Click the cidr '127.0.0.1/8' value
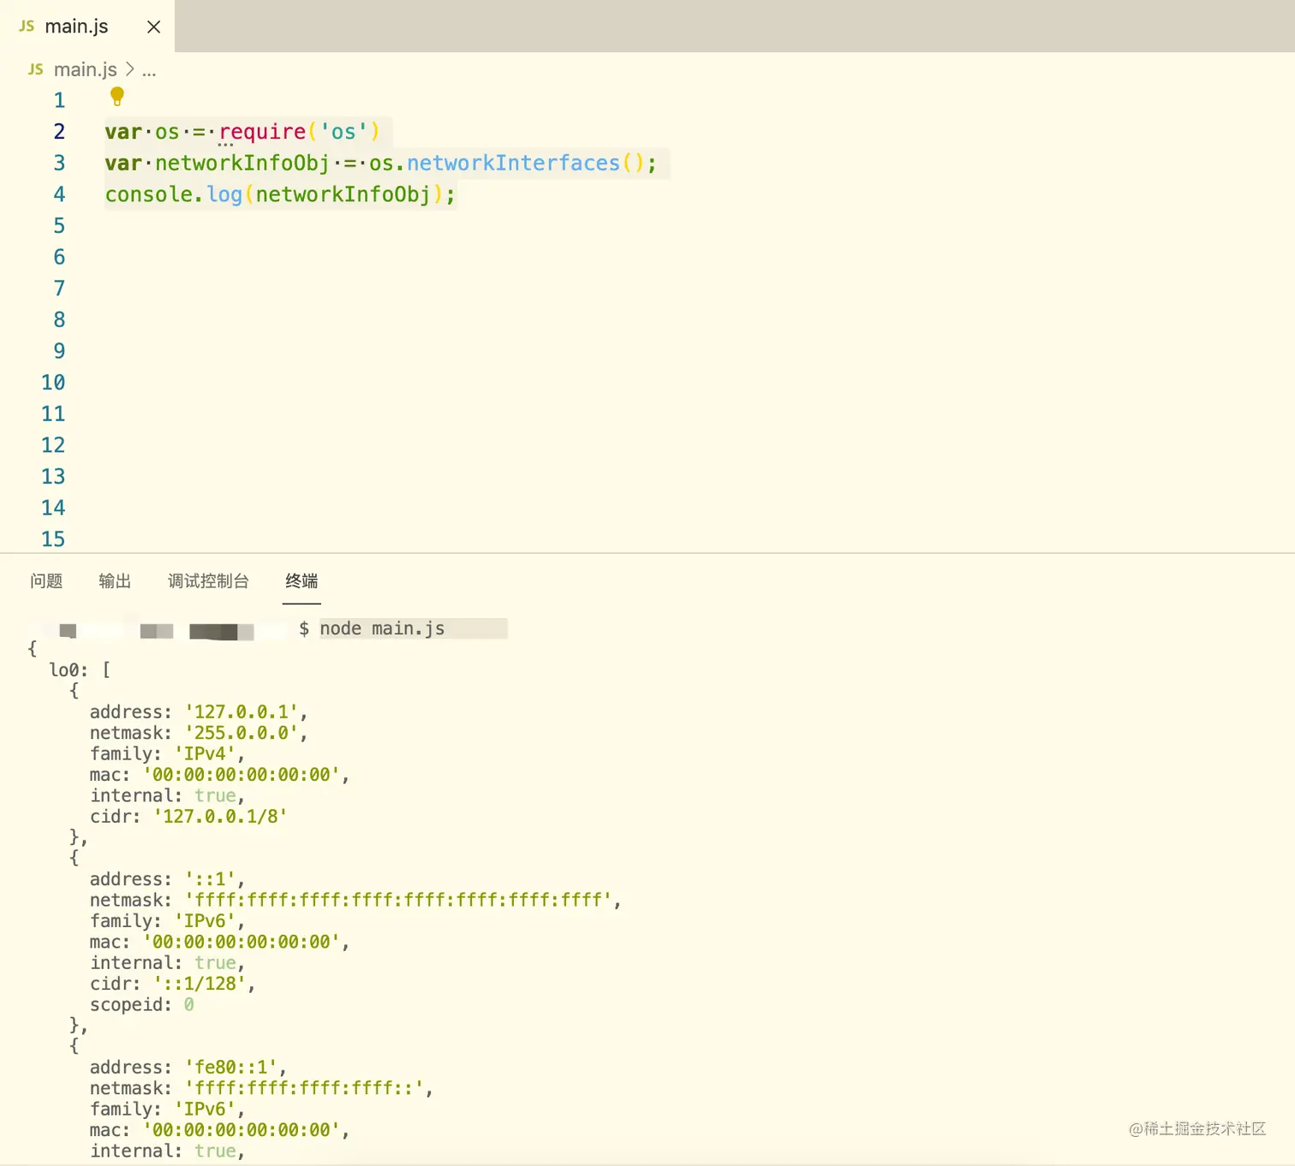Viewport: 1295px width, 1166px height. 220,816
